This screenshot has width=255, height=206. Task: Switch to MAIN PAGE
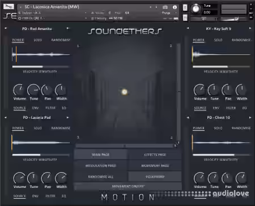tap(100, 154)
